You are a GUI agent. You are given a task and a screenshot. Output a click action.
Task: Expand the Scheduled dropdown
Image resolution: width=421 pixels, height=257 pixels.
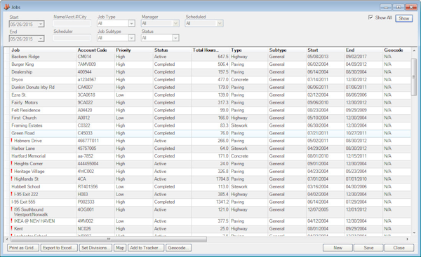pyautogui.click(x=220, y=23)
